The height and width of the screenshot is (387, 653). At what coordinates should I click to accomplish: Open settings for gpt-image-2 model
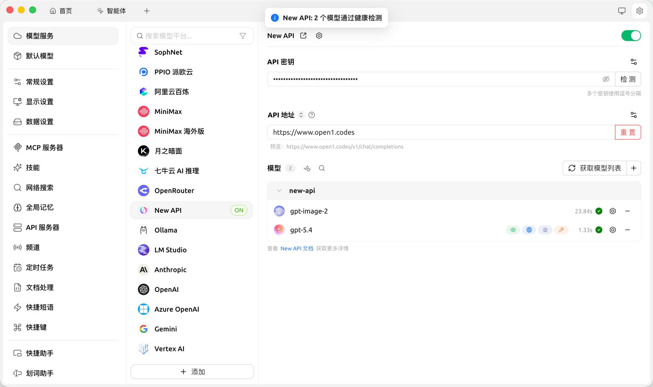click(x=612, y=211)
